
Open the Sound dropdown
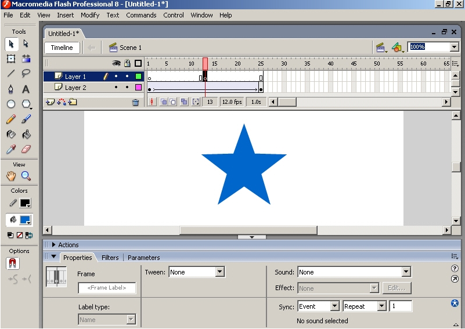point(406,272)
